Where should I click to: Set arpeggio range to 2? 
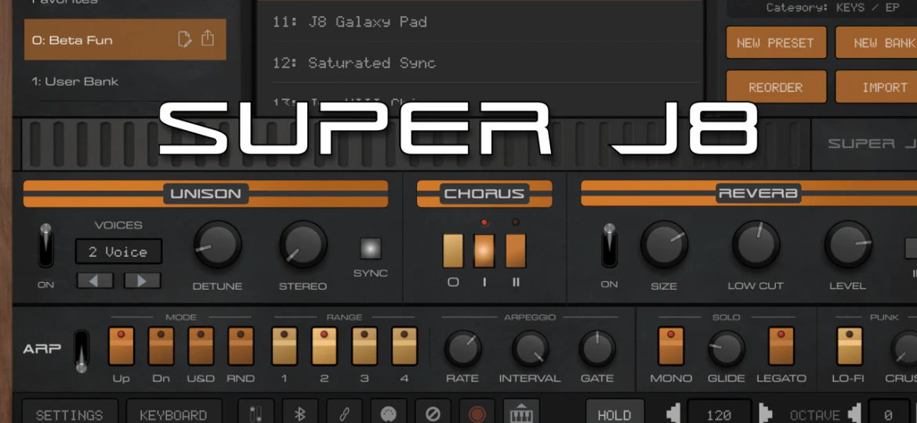point(324,346)
